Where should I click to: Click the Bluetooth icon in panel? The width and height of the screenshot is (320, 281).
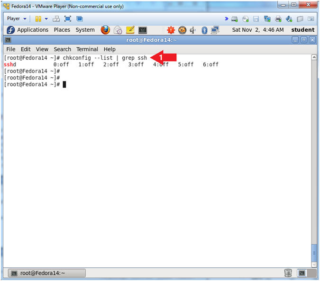204,30
